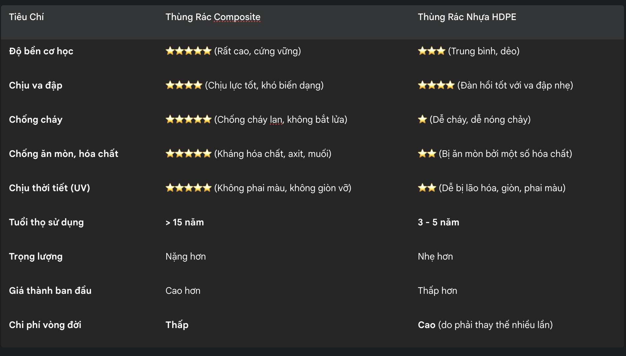Click the four stars beside 'Chịu lực tốt'
Image resolution: width=626 pixels, height=356 pixels.
184,85
